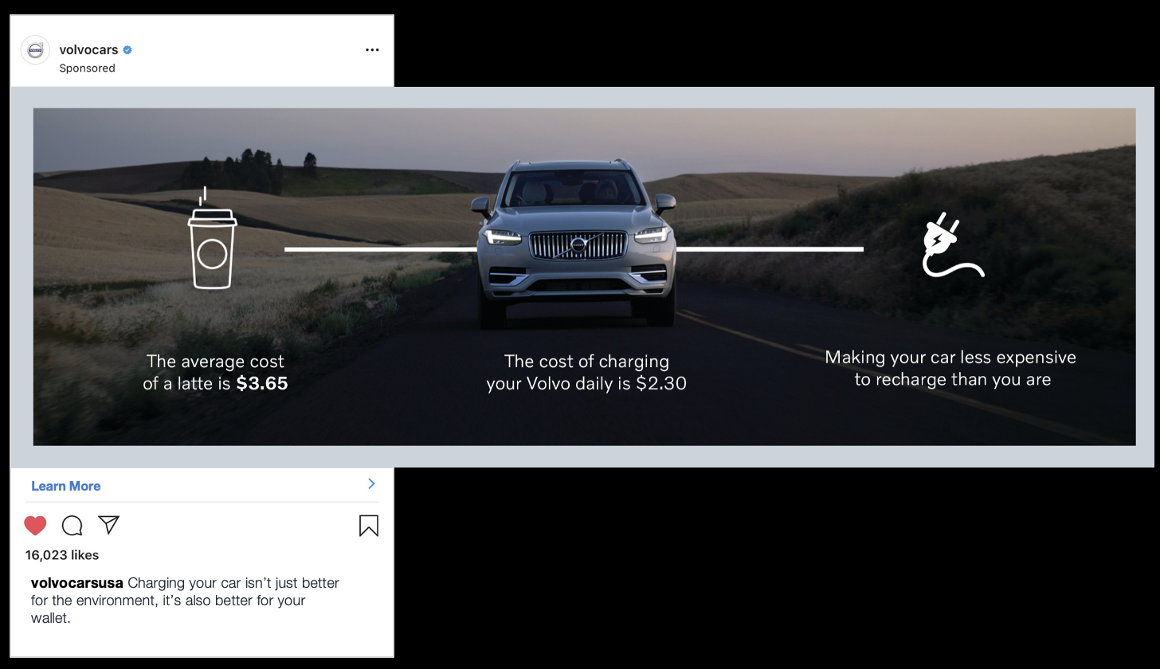Unlike the post with the red heart

pyautogui.click(x=35, y=526)
